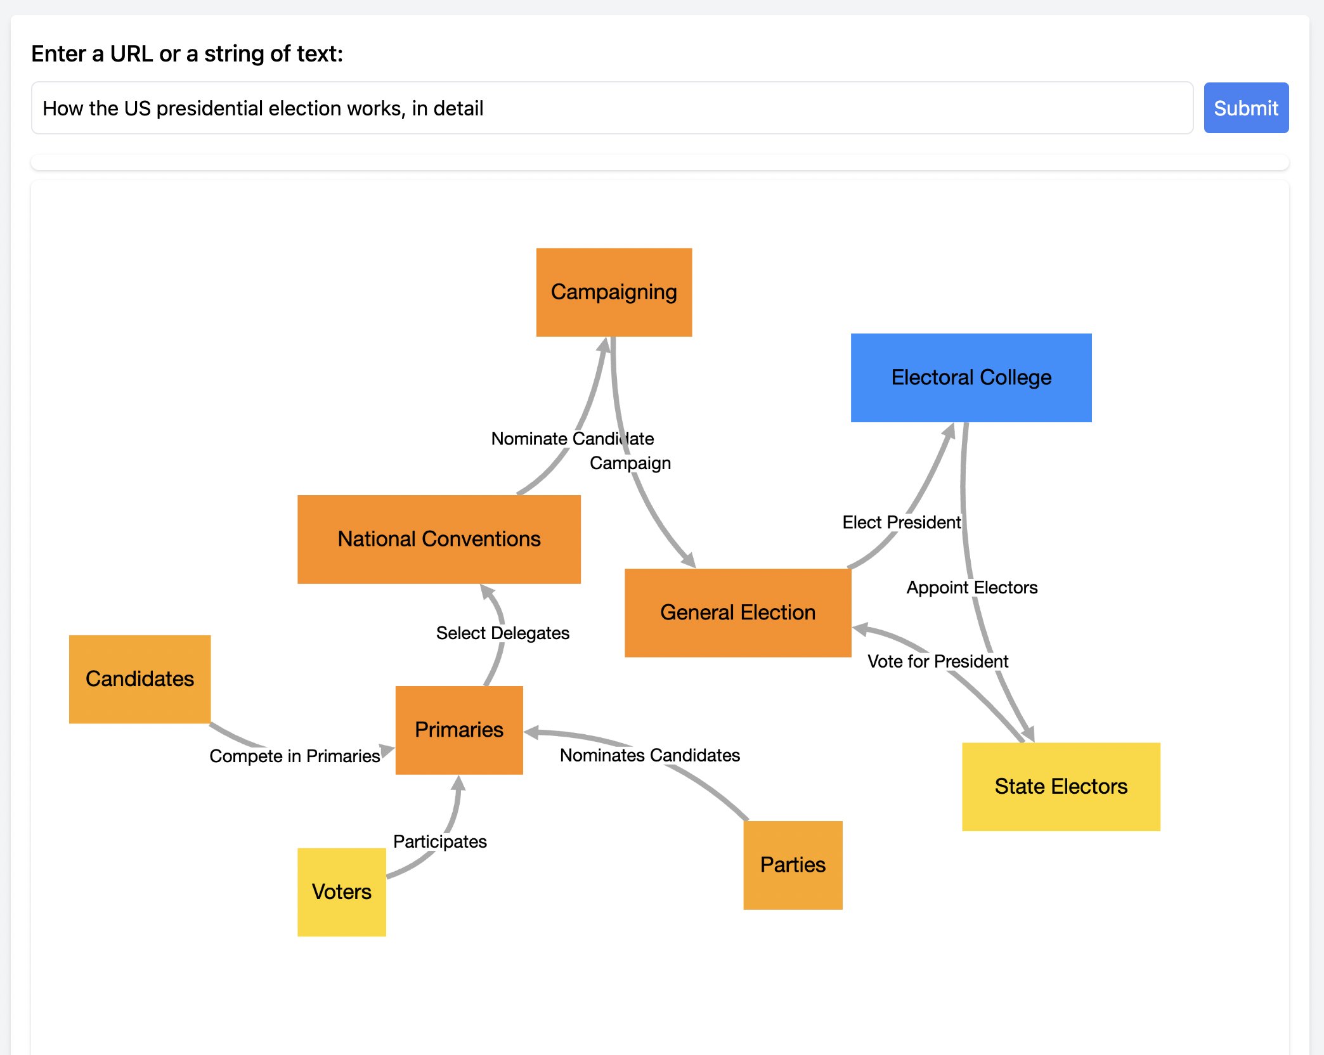Click the 'Appoint Electors' edge label

coord(972,587)
